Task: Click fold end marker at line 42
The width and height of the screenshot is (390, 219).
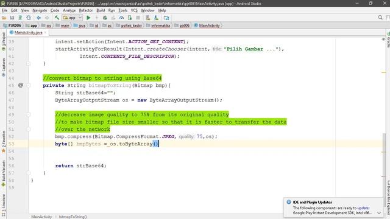Action: coord(29,63)
